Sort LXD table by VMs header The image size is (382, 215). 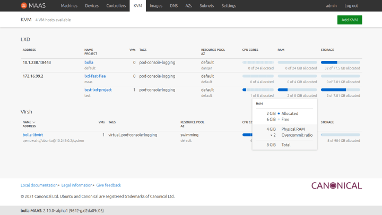(132, 50)
